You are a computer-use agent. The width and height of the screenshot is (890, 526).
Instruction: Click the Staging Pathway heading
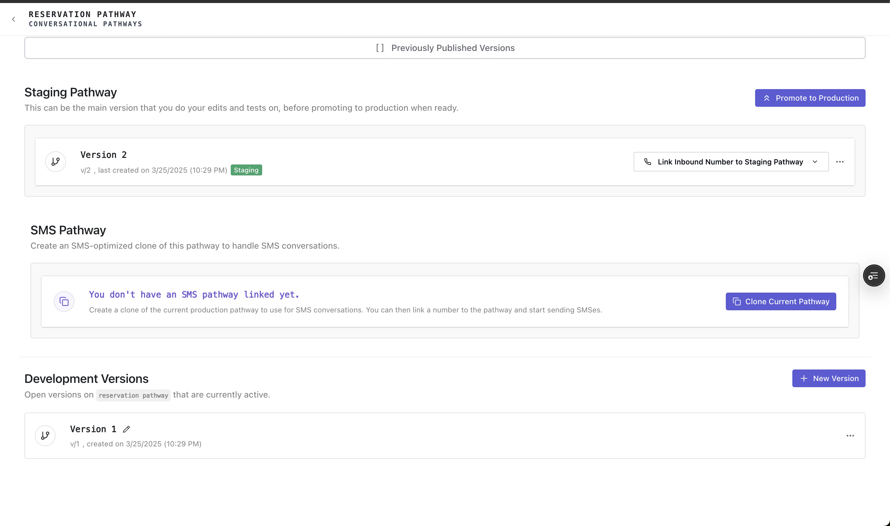(71, 92)
